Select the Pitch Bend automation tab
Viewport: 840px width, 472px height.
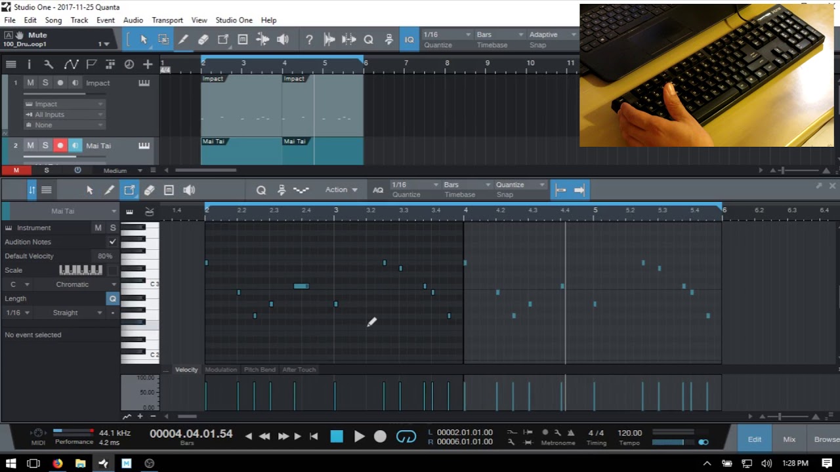tap(260, 370)
